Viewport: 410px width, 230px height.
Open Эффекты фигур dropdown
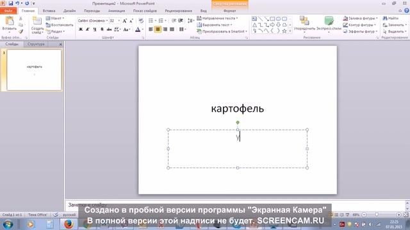pos(360,31)
